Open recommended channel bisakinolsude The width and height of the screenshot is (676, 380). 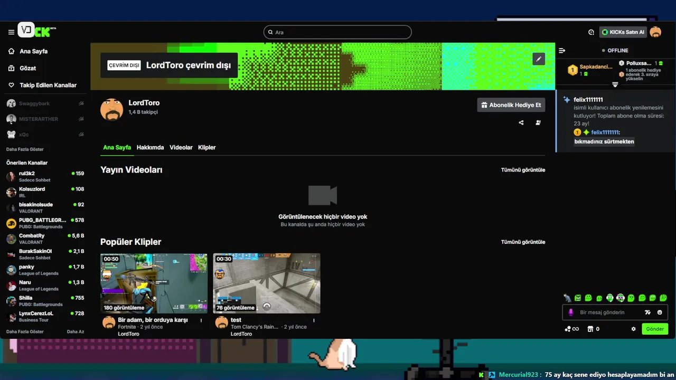click(x=45, y=207)
